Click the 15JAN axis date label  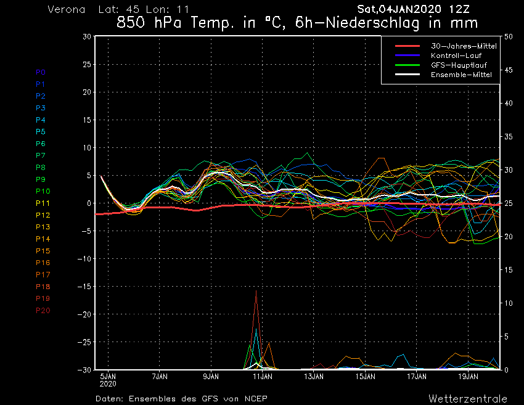(x=366, y=377)
